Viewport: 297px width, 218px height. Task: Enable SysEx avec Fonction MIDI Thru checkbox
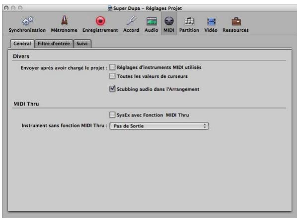coord(112,114)
